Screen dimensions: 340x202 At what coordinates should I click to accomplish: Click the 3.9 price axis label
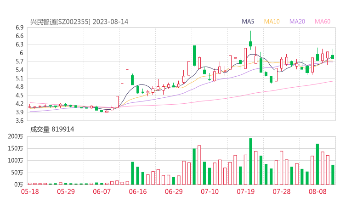pyautogui.click(x=19, y=112)
